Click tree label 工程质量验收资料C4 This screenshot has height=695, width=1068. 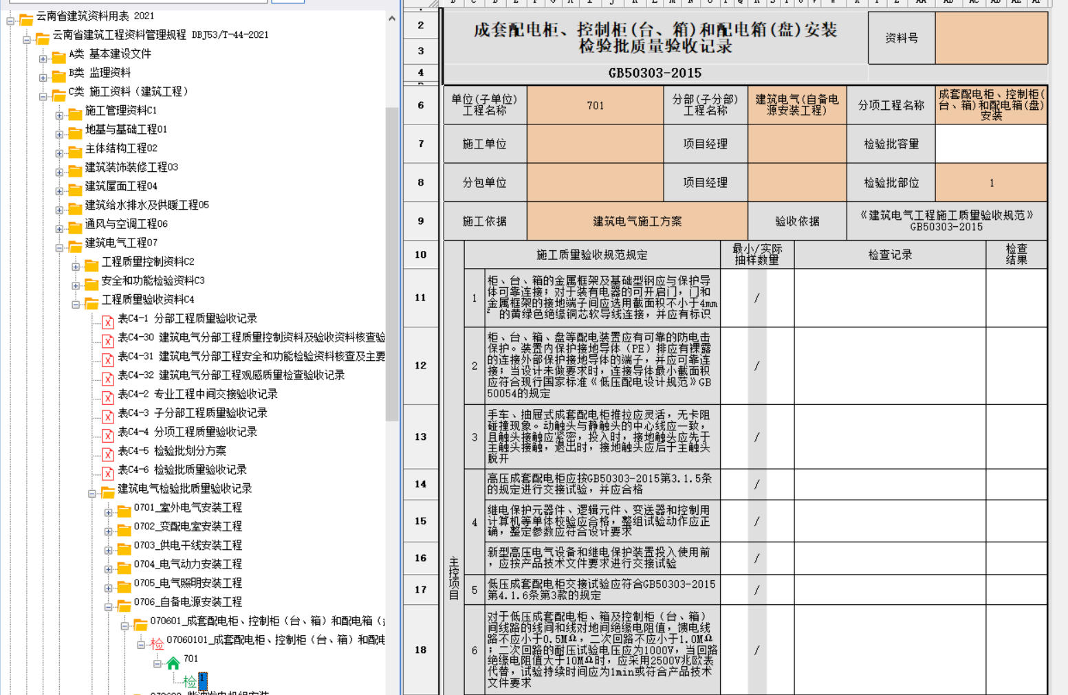148,300
